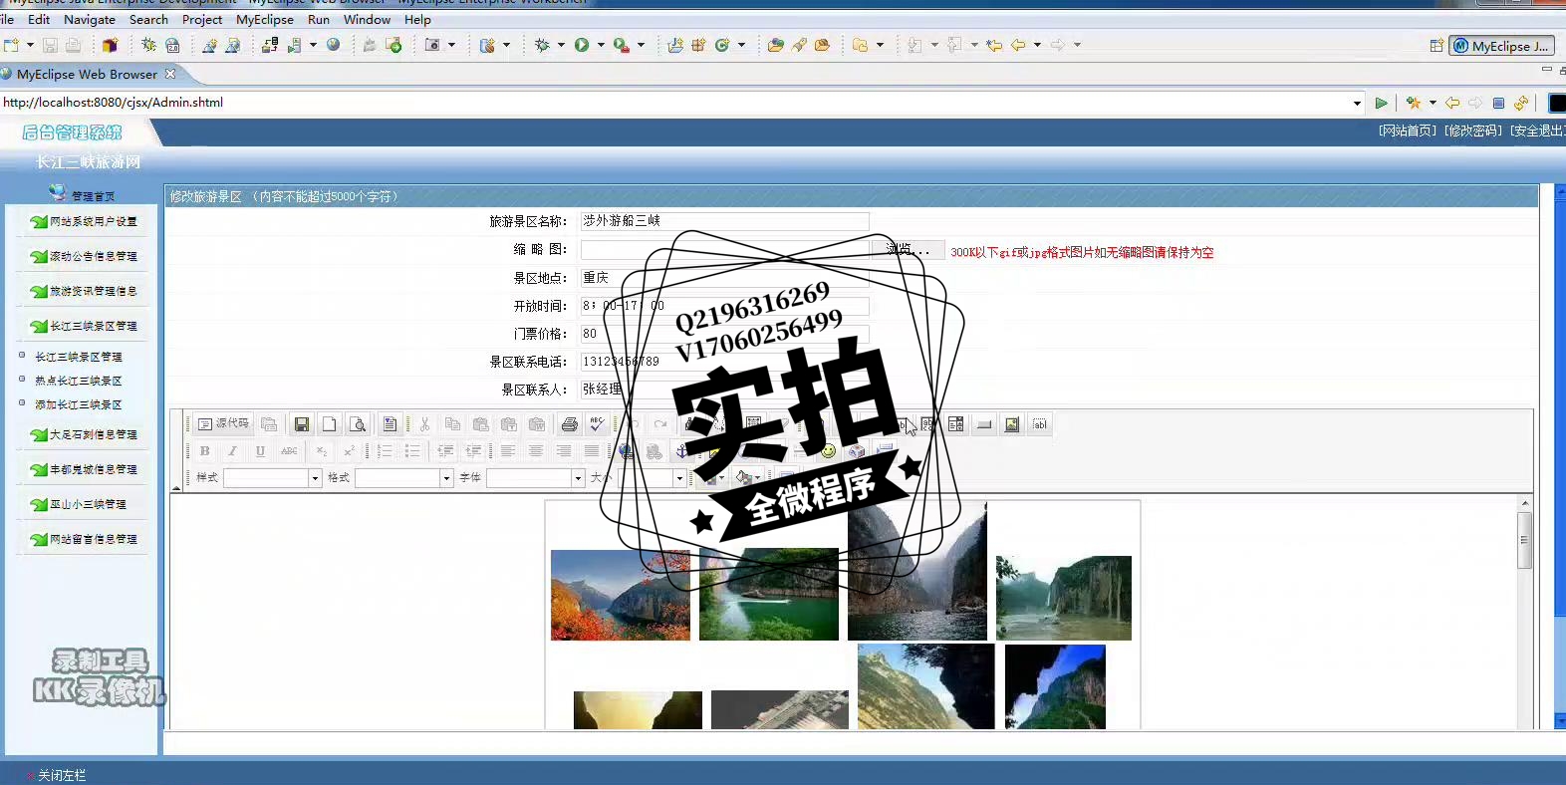
Task: Open the Window menu
Action: tap(367, 19)
